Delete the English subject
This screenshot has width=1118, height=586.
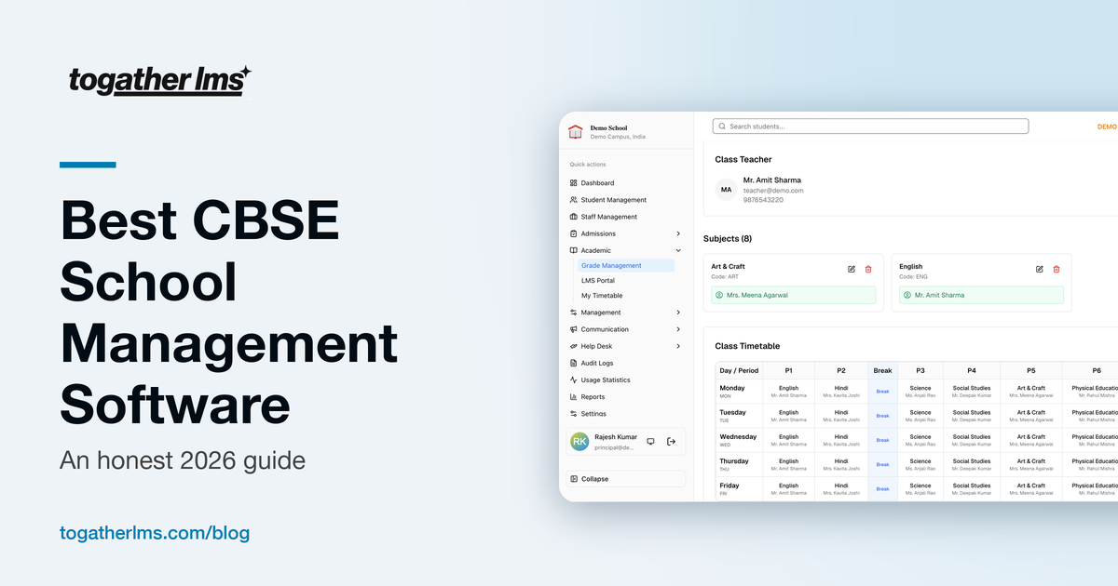click(1057, 269)
